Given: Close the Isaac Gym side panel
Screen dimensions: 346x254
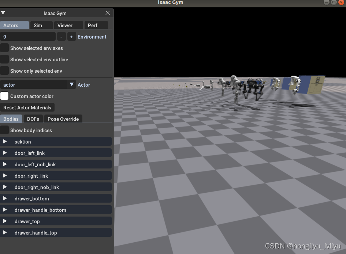Looking at the screenshot, I should click(x=108, y=13).
